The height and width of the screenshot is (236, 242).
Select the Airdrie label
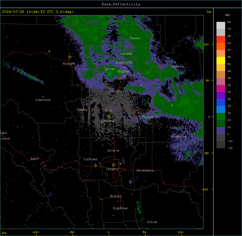point(113,151)
